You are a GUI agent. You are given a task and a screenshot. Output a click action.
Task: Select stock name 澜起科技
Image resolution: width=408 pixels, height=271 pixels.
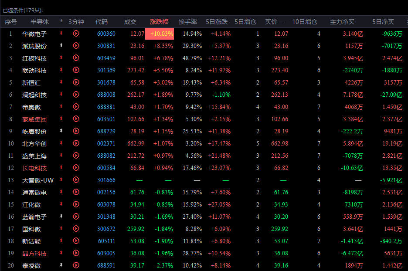34,95
